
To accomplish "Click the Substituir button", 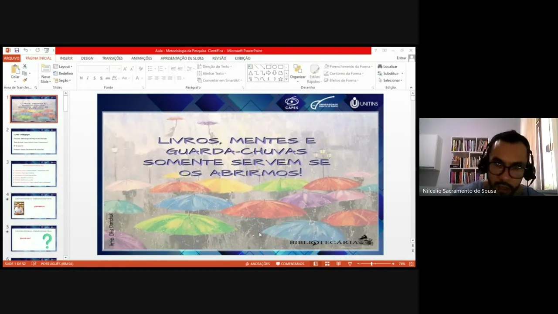I will click(x=390, y=73).
